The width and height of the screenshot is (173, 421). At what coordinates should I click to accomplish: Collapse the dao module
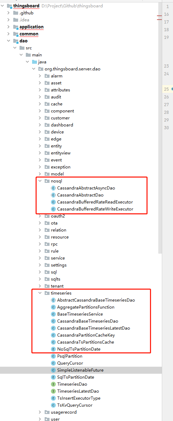pyautogui.click(x=9, y=41)
